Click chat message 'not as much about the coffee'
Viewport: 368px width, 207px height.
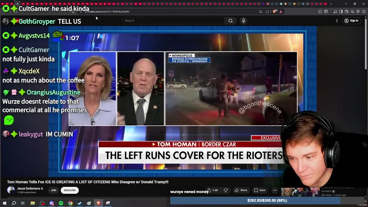click(43, 80)
